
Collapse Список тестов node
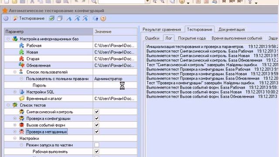pos(8,105)
